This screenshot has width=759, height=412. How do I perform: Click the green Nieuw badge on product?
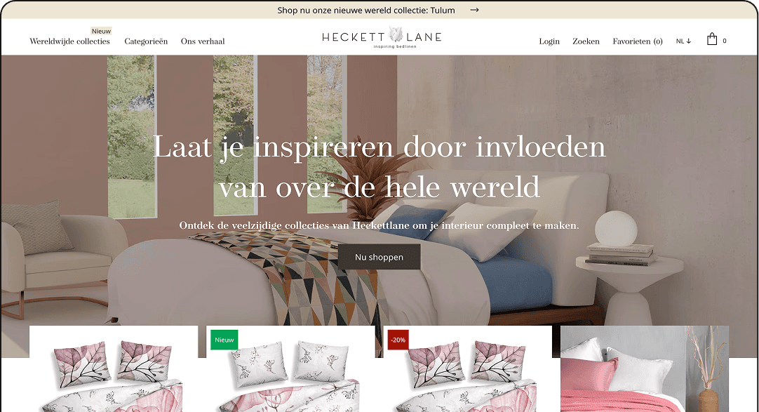224,340
